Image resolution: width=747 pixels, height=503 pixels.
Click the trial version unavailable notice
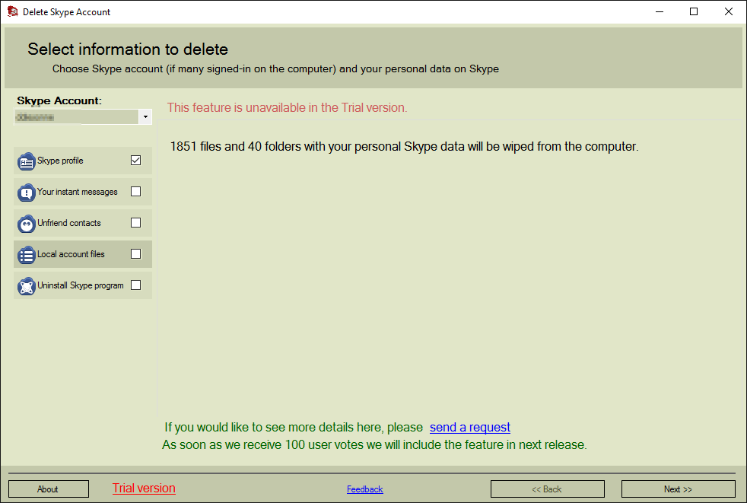point(288,108)
